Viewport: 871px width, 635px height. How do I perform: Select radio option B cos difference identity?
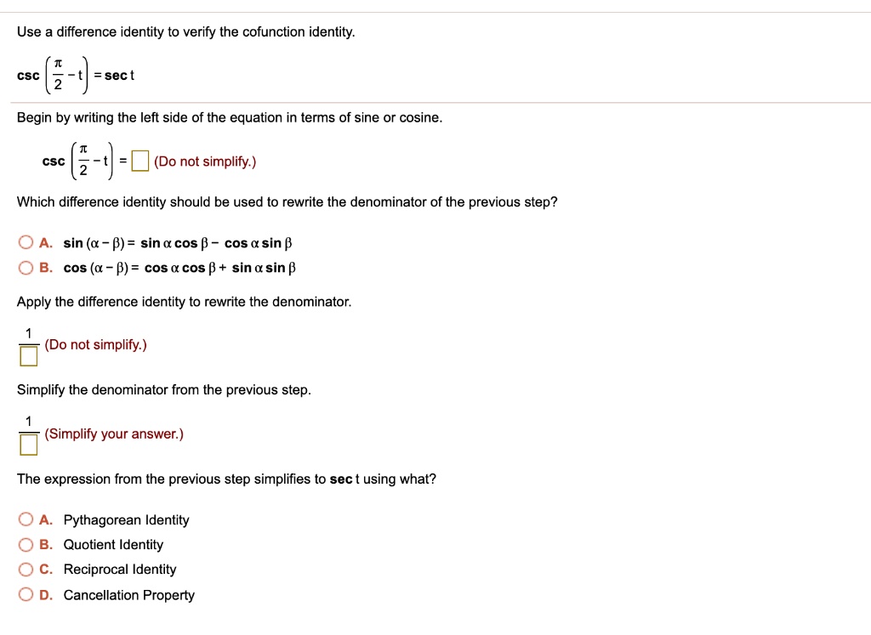[26, 267]
